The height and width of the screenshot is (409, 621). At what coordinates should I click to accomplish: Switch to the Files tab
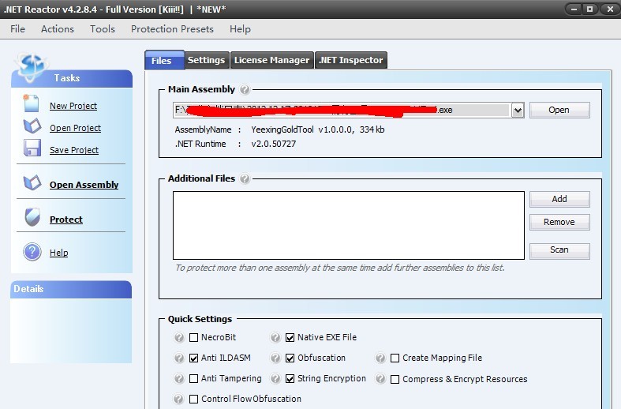coord(164,60)
